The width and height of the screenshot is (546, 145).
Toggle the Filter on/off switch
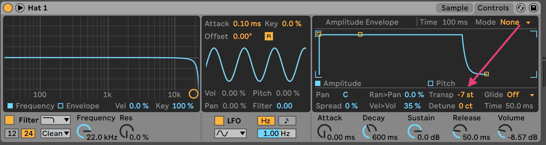pos(10,120)
